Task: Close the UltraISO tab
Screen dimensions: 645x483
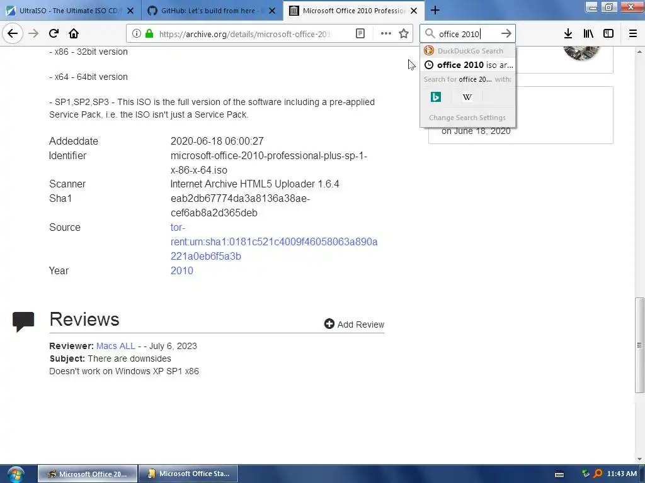Action: click(130, 11)
